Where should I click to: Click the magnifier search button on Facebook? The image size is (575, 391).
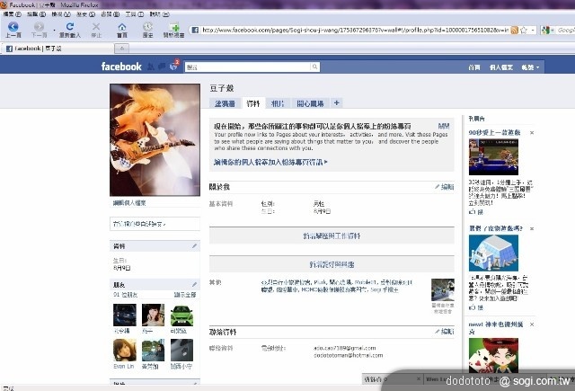[x=314, y=67]
